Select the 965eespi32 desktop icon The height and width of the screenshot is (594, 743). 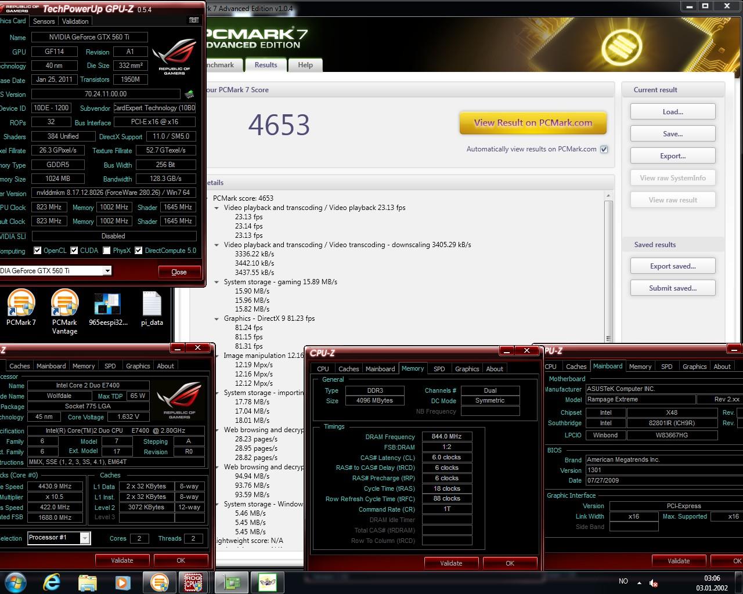(x=108, y=308)
